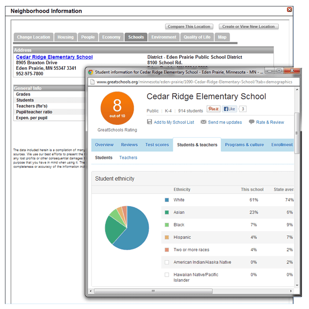Click the Pupil/teacher ratio row
The height and width of the screenshot is (309, 309).
point(49,112)
